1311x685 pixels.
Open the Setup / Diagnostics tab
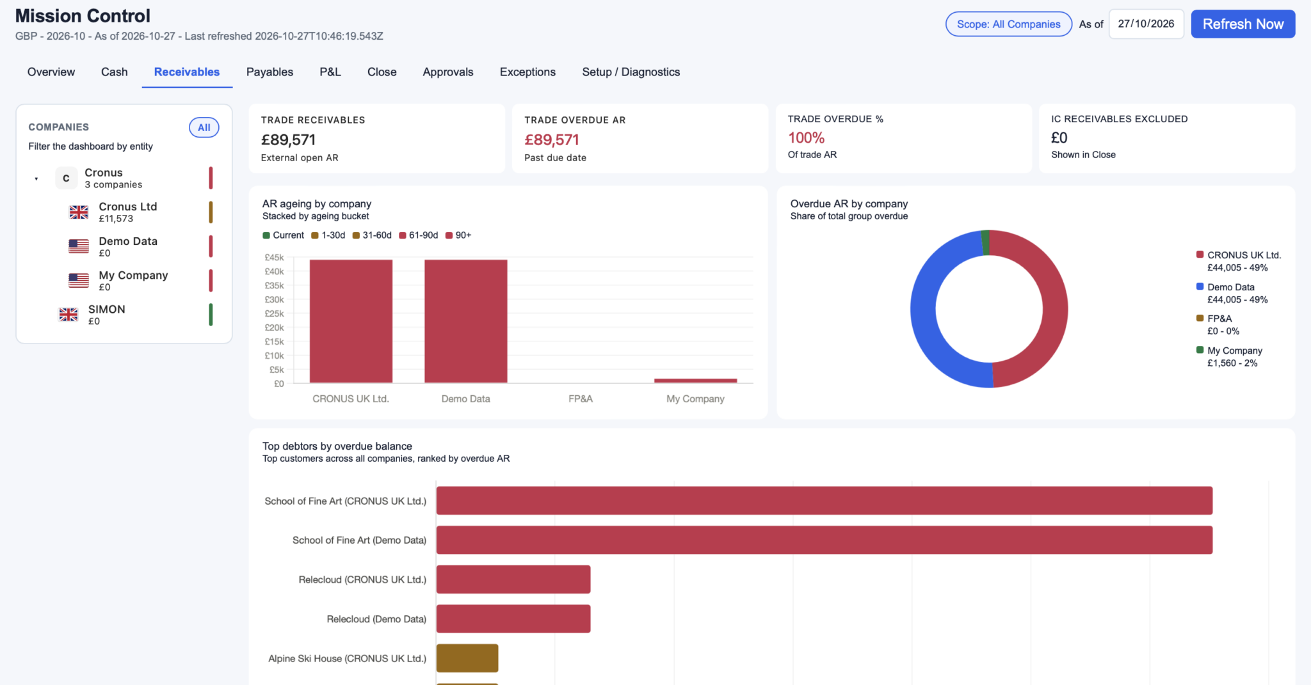point(631,72)
